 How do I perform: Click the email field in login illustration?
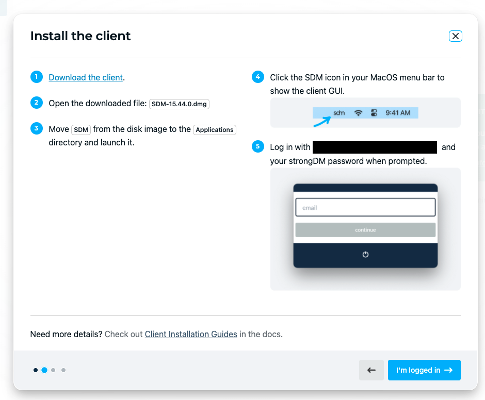coord(365,207)
